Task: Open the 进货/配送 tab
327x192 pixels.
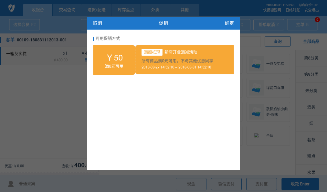Action: pos(97,10)
